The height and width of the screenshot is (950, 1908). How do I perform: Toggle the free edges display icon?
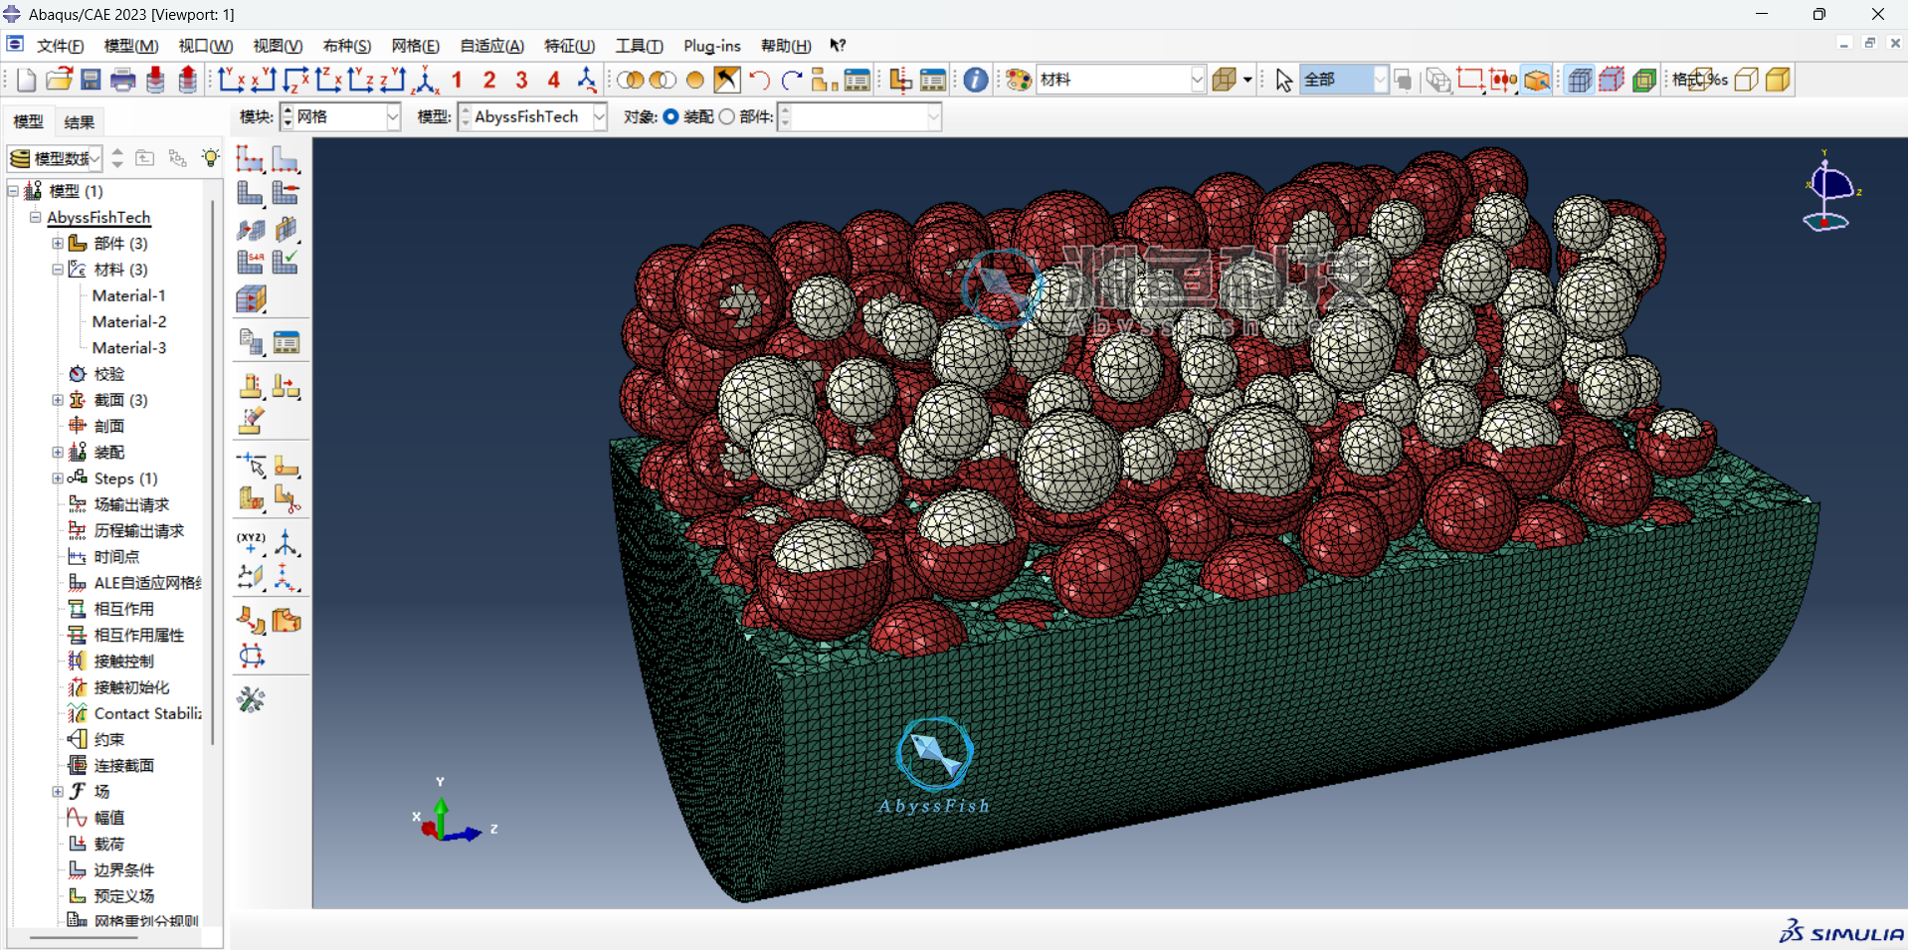pyautogui.click(x=1613, y=80)
